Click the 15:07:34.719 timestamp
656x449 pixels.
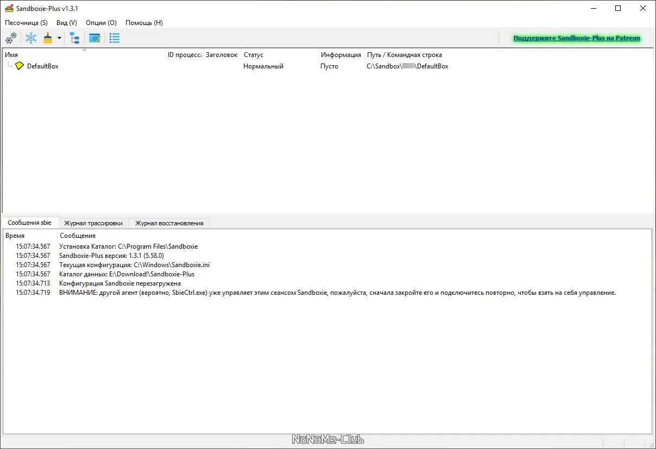click(33, 293)
